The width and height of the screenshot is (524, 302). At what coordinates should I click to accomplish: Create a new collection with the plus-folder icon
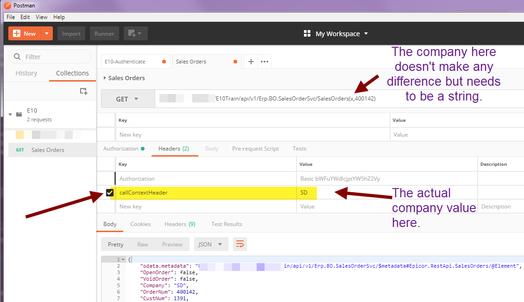[x=83, y=91]
